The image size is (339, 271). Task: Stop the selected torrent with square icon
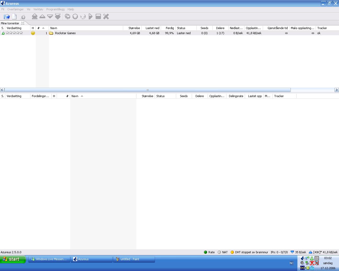click(x=98, y=17)
